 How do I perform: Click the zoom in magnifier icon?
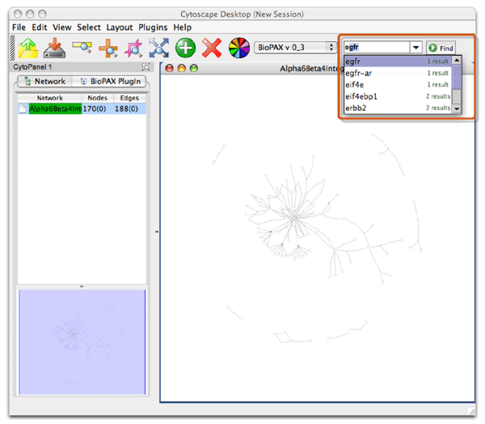click(108, 49)
